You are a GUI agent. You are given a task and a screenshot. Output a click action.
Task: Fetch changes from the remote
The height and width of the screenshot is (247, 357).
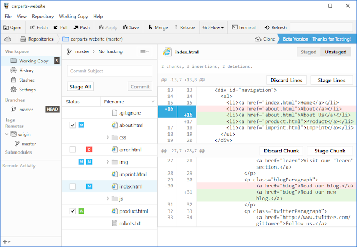[x=39, y=27]
